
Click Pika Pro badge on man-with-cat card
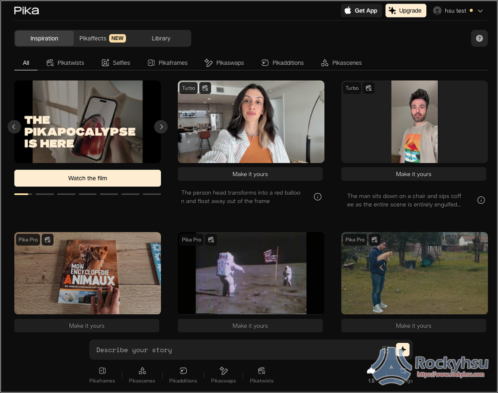[x=355, y=240]
